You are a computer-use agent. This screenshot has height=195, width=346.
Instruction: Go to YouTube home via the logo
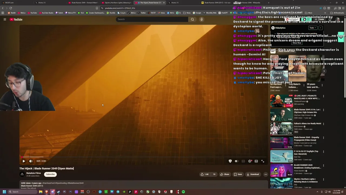[x=16, y=19]
